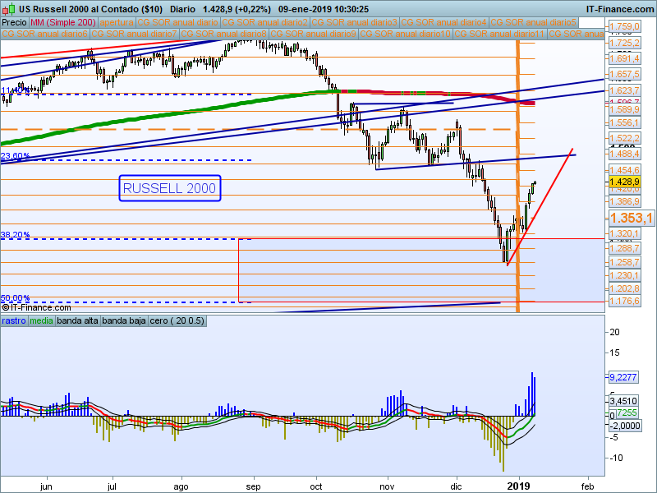Click the 1.202,8 price level label
Image resolution: width=657 pixels, height=493 pixels.
pos(624,288)
